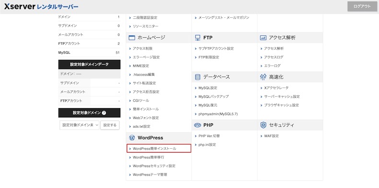Click the サブドメイン count row in the top stats list
This screenshot has width=379, height=188.
[89, 26]
